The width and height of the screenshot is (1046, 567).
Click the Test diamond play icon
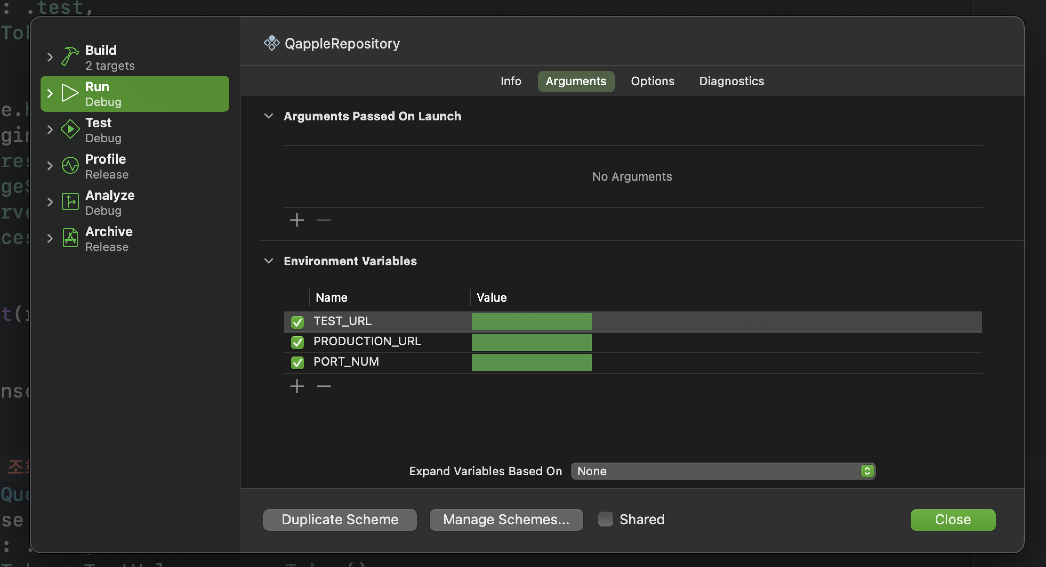(x=70, y=129)
